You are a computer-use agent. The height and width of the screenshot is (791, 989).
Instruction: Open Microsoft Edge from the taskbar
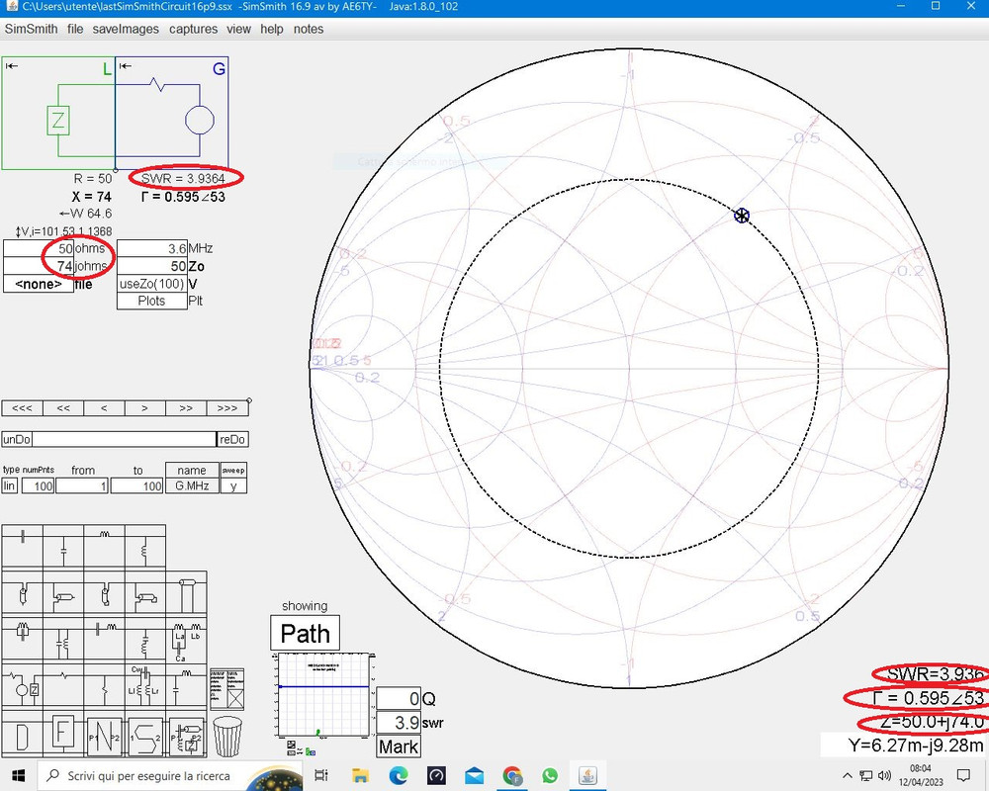coord(398,775)
